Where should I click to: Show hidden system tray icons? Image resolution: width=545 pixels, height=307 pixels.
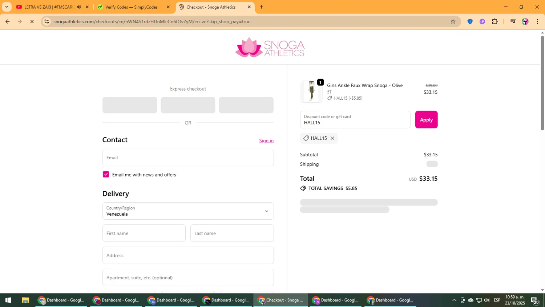454,300
